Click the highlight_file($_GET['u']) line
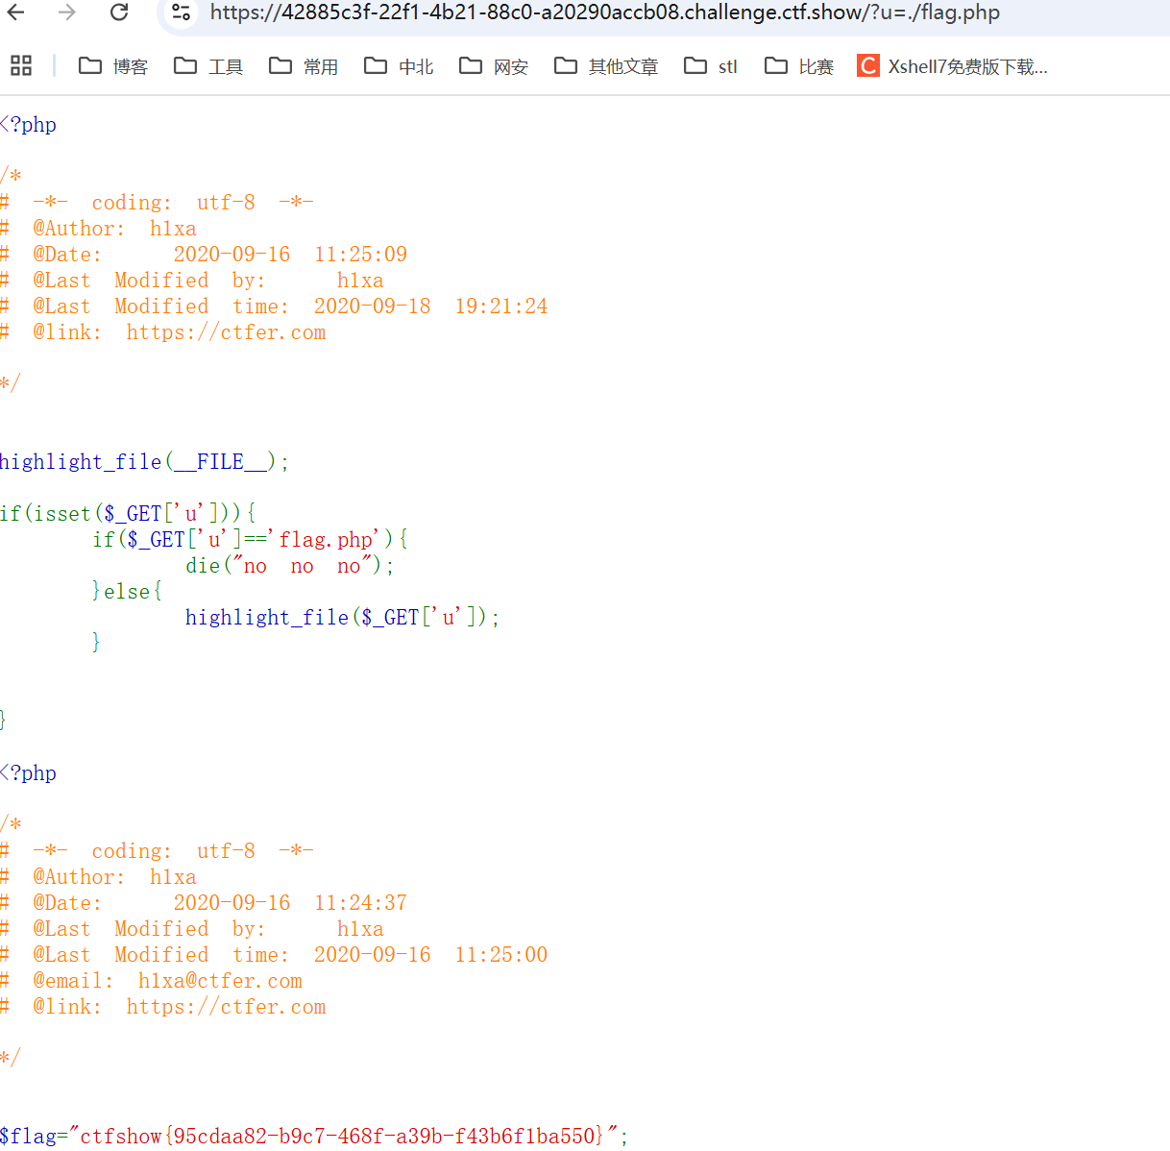Image resolution: width=1170 pixels, height=1151 pixels. [343, 617]
